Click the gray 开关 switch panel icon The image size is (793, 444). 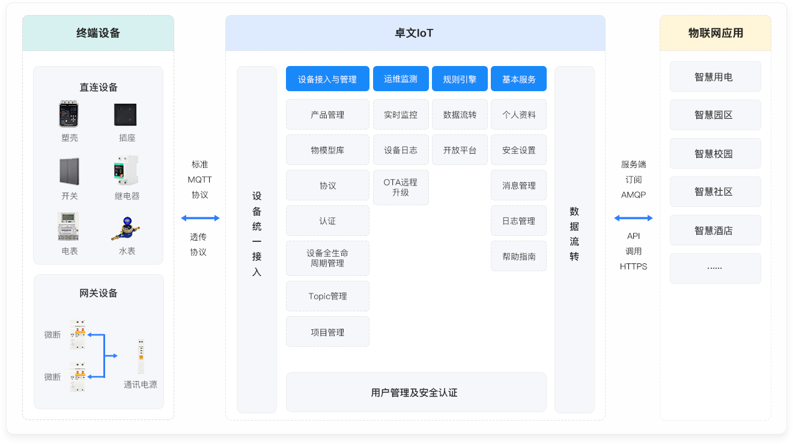pos(69,172)
